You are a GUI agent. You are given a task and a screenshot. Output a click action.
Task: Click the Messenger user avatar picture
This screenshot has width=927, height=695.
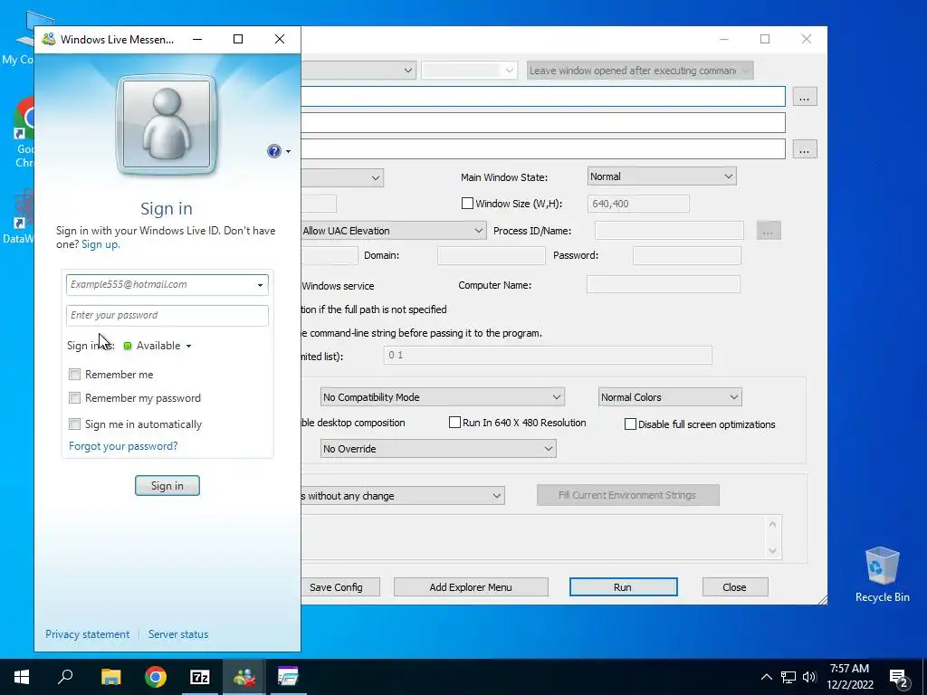(x=167, y=125)
